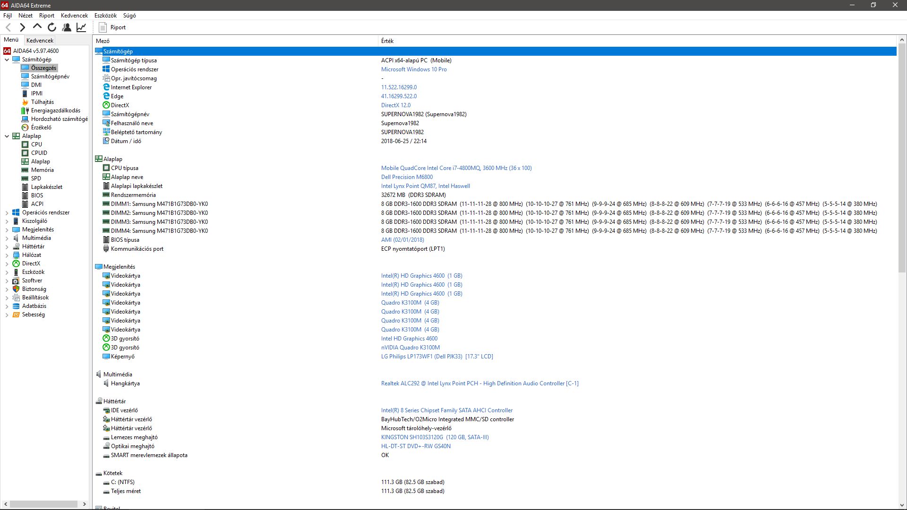The width and height of the screenshot is (907, 510).
Task: Open the Realtek ALC292 audio controller link
Action: point(480,383)
